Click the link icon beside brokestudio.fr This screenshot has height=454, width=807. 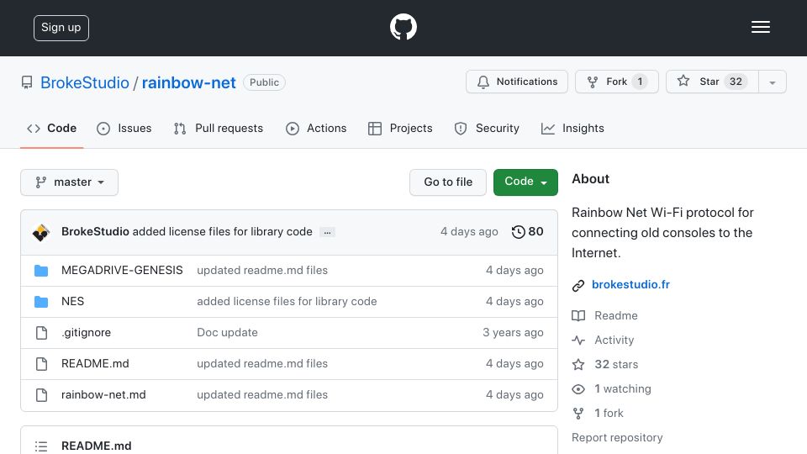click(x=578, y=285)
